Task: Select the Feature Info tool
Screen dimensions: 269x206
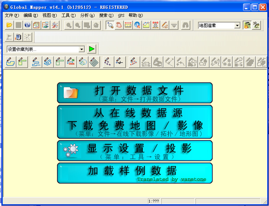Action: coord(137,25)
